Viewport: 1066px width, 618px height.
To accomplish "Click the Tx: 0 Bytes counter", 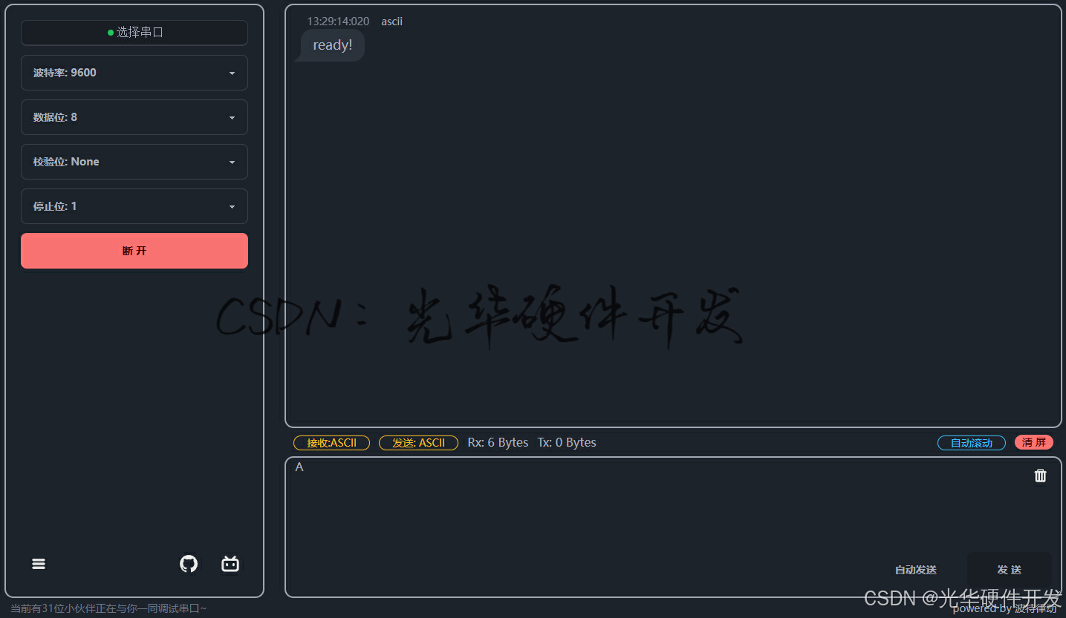I will pos(567,443).
